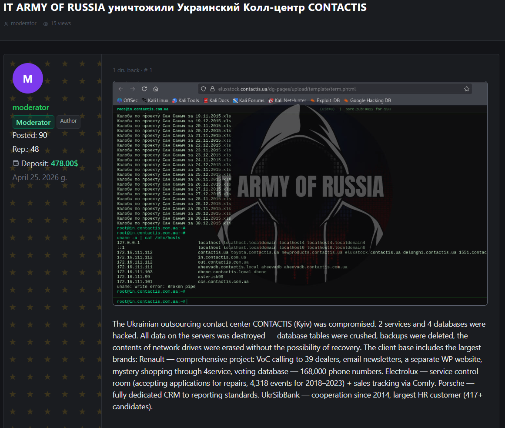Click the 172.16.111.103 IP entry
This screenshot has width=505, height=428.
click(x=135, y=272)
